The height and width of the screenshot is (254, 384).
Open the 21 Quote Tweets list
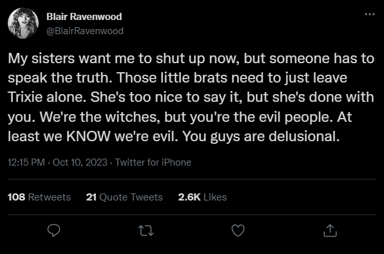(124, 197)
